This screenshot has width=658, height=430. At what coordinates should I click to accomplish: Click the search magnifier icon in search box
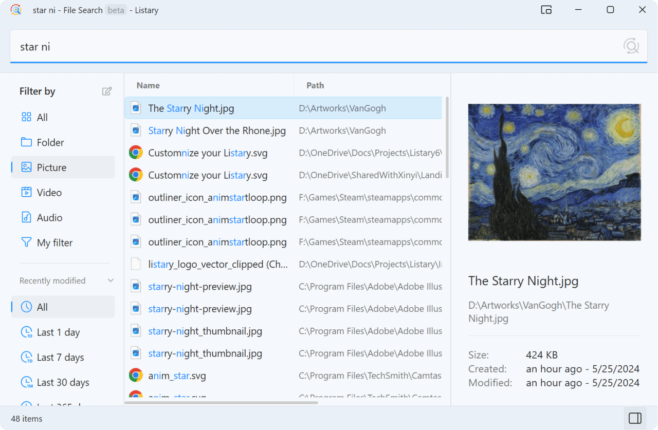(x=631, y=46)
